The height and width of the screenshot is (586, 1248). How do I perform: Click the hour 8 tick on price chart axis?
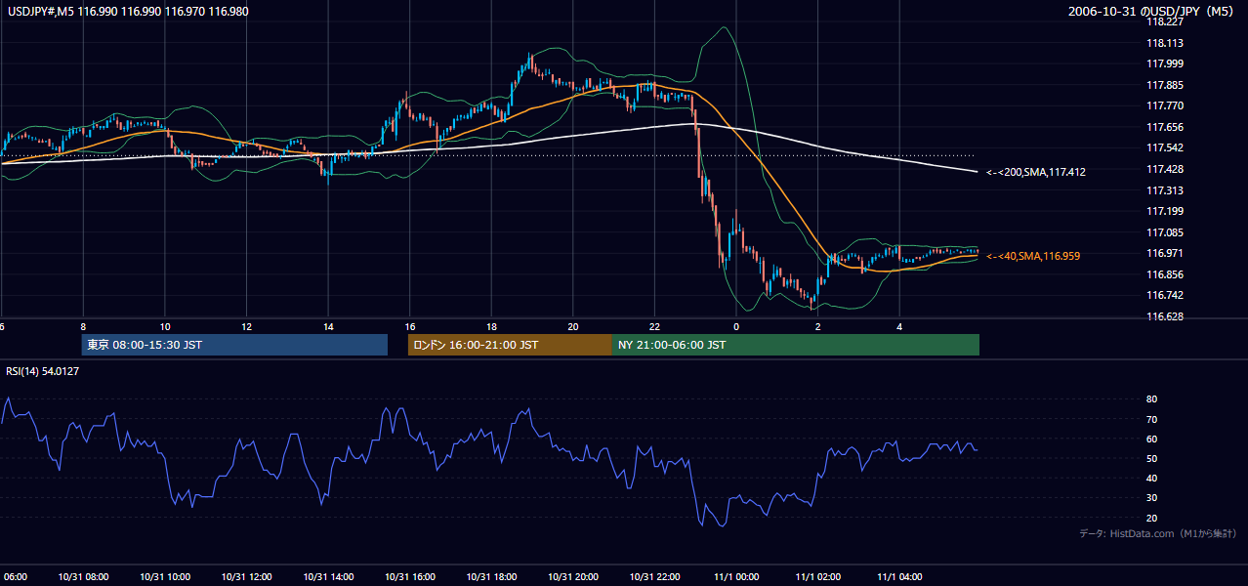pos(83,326)
